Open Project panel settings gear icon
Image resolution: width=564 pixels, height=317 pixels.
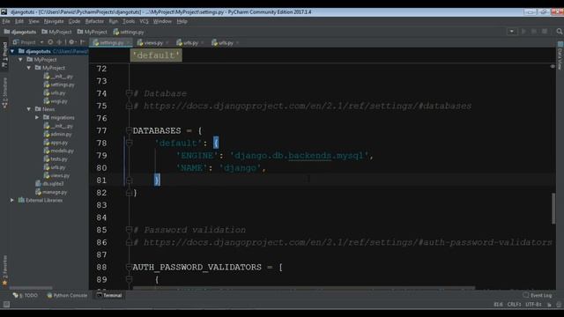click(72, 42)
